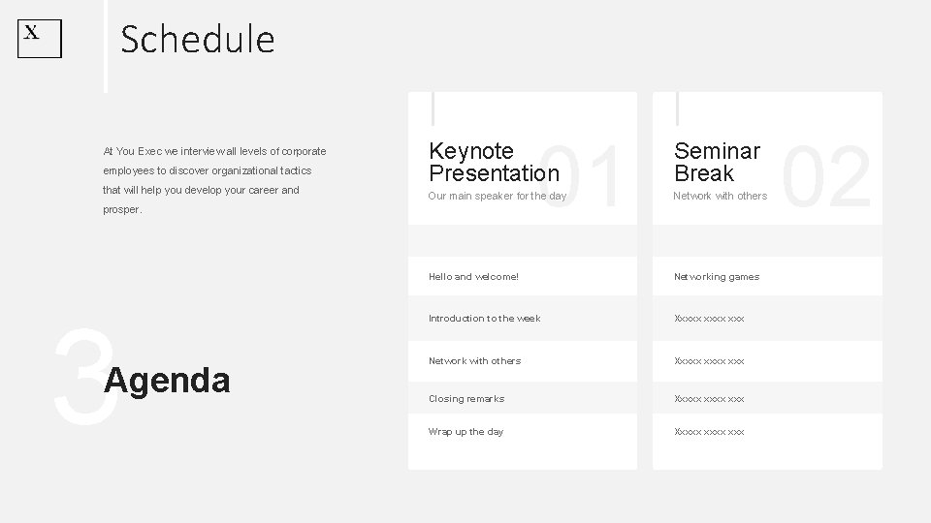Click the accent bar above Keynote card
Screen dimensions: 931x523
tap(433, 106)
